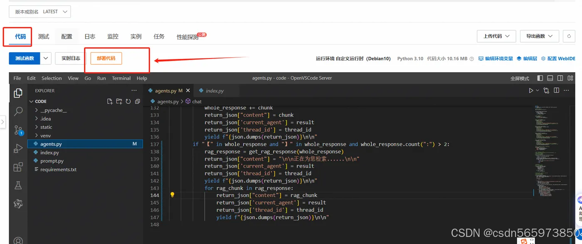Switch to the 任务 tab
582x244 pixels.
point(159,37)
